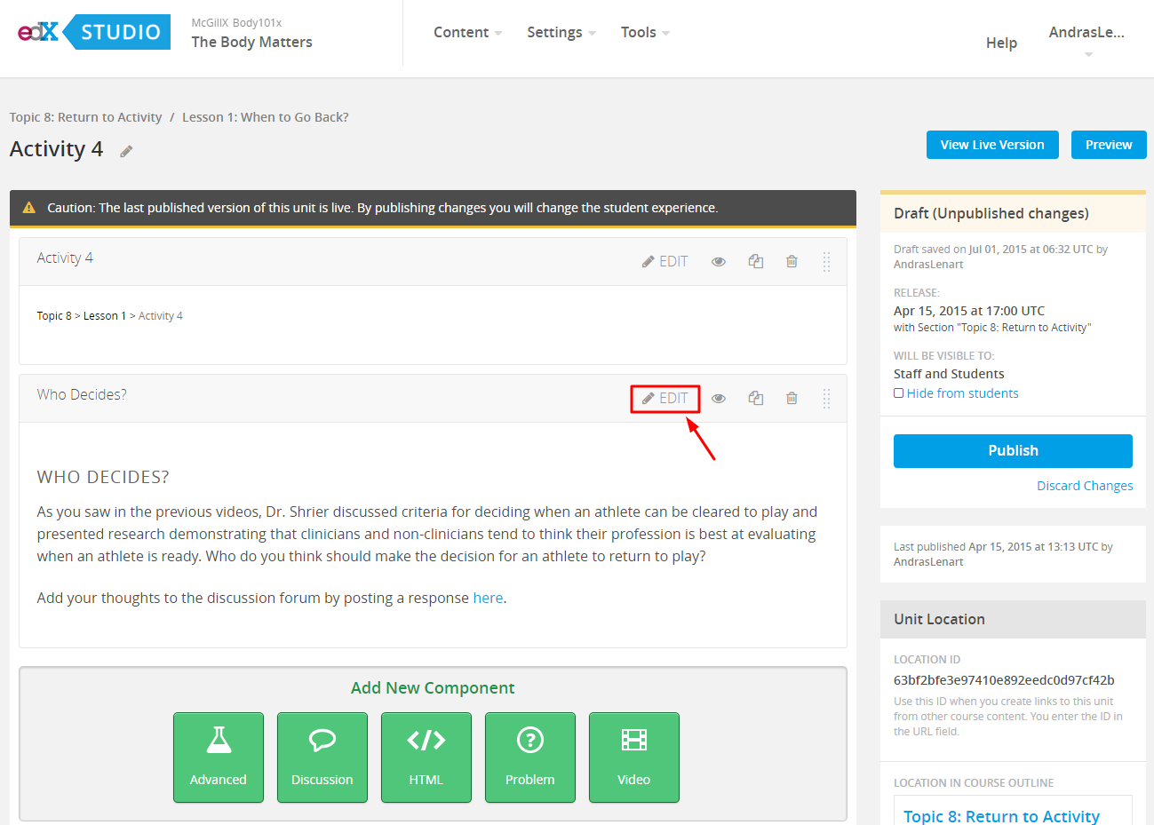Click Activity 4 page title

pos(56,149)
